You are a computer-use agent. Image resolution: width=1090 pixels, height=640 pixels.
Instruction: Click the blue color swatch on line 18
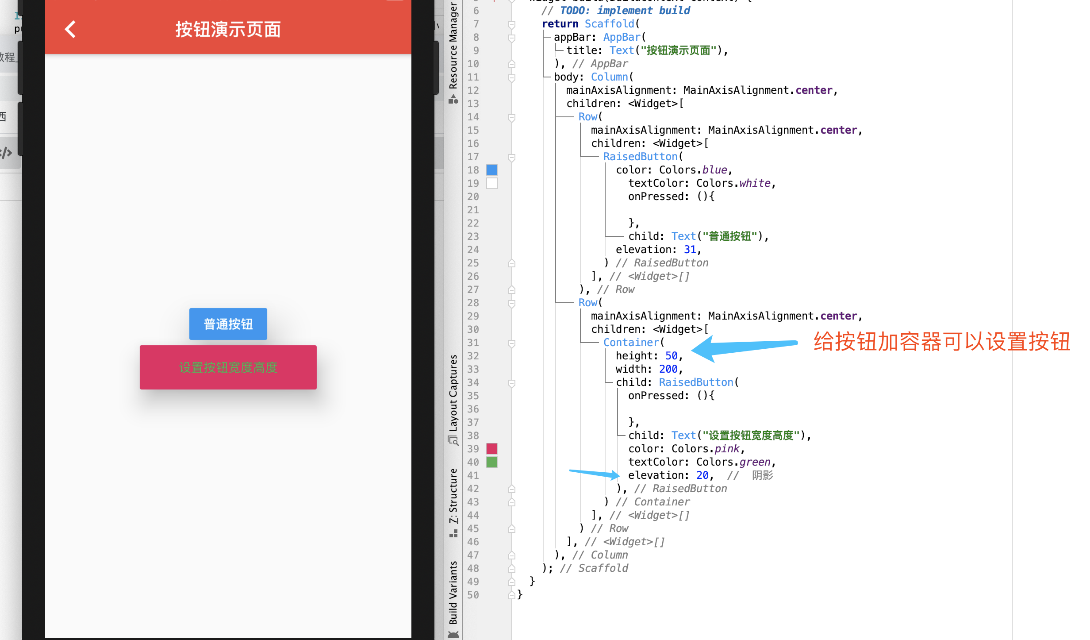[492, 170]
